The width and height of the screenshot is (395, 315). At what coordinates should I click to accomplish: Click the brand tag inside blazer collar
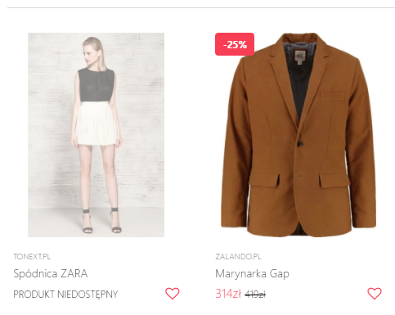click(x=299, y=56)
